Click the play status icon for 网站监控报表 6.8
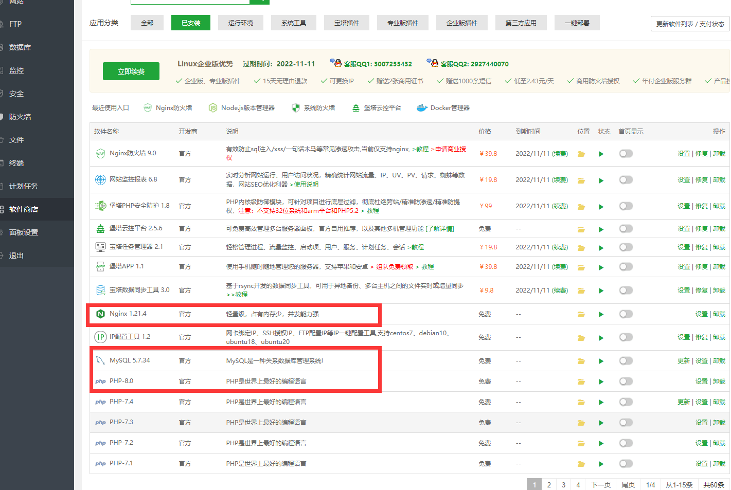 [x=601, y=180]
